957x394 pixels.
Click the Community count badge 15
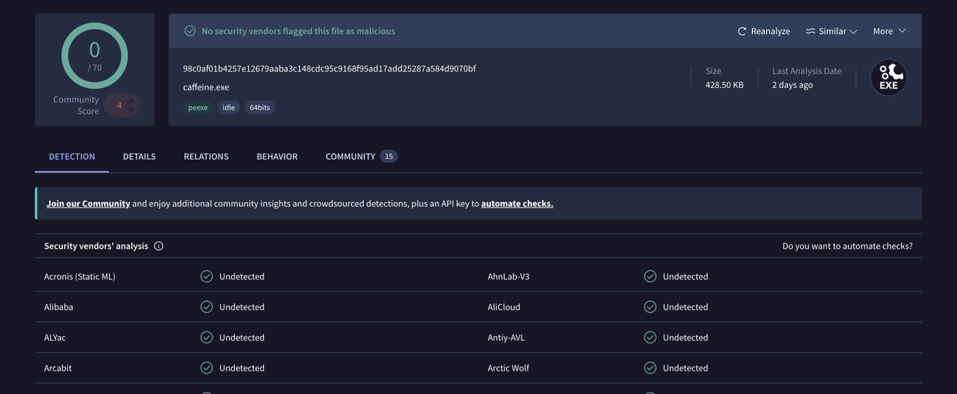[x=389, y=156]
